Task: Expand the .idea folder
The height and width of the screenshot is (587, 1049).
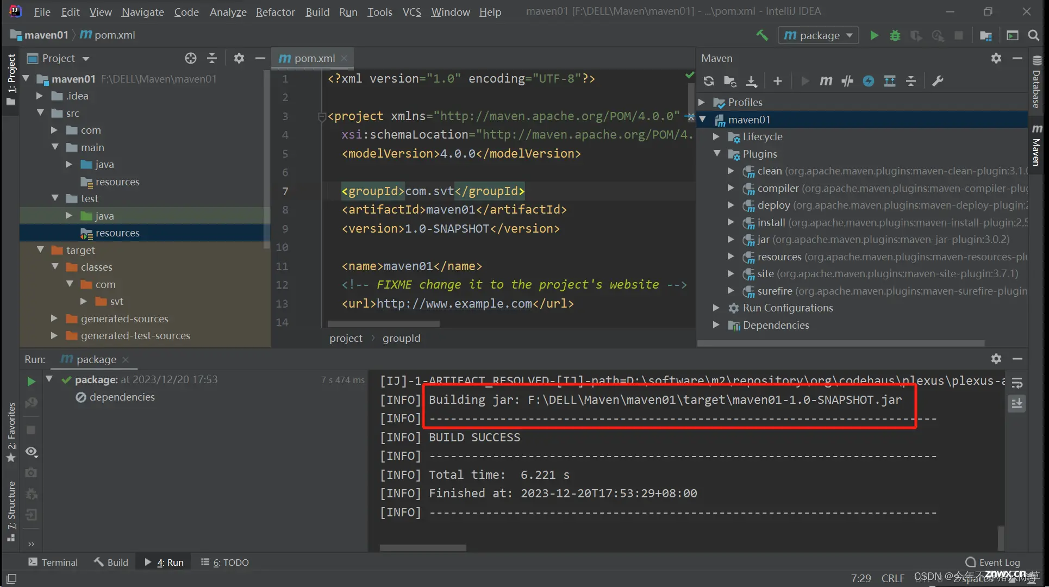Action: pyautogui.click(x=39, y=96)
